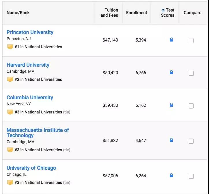Tick Columbia University's compare checkbox
Image resolution: width=209 pixels, height=194 pixels.
pos(191,106)
